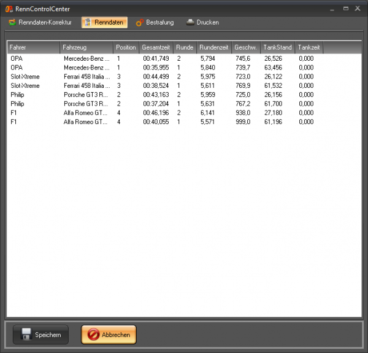Click the speed value 739,7
This screenshot has height=353, width=368.
(243, 68)
